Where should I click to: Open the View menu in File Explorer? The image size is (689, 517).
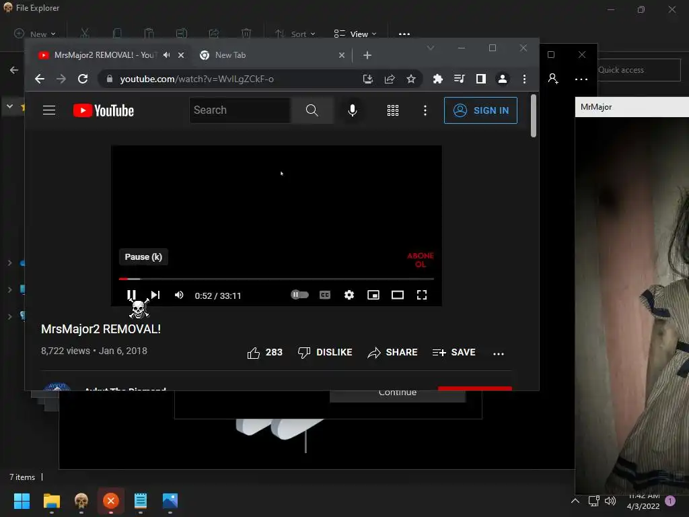pos(355,34)
